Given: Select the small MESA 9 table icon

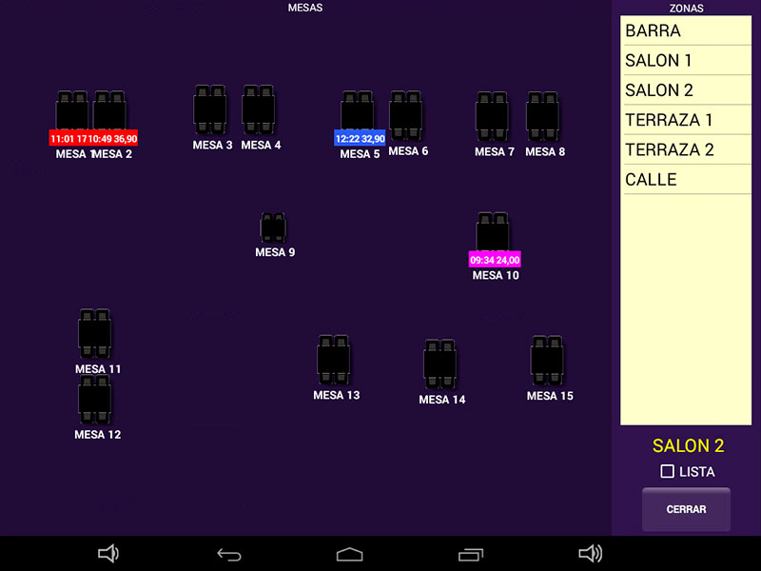Looking at the screenshot, I should 273,227.
